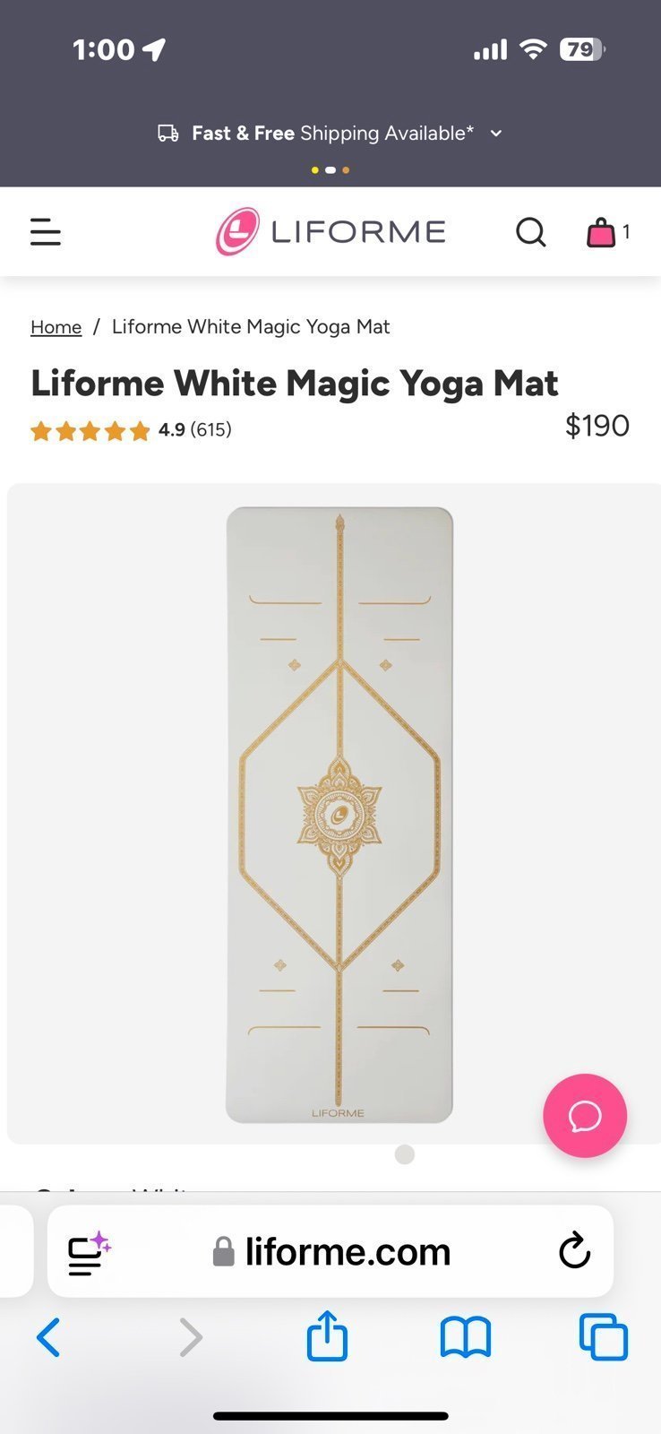This screenshot has width=661, height=1434.
Task: Tap the liforme.com address bar
Action: (x=330, y=1251)
